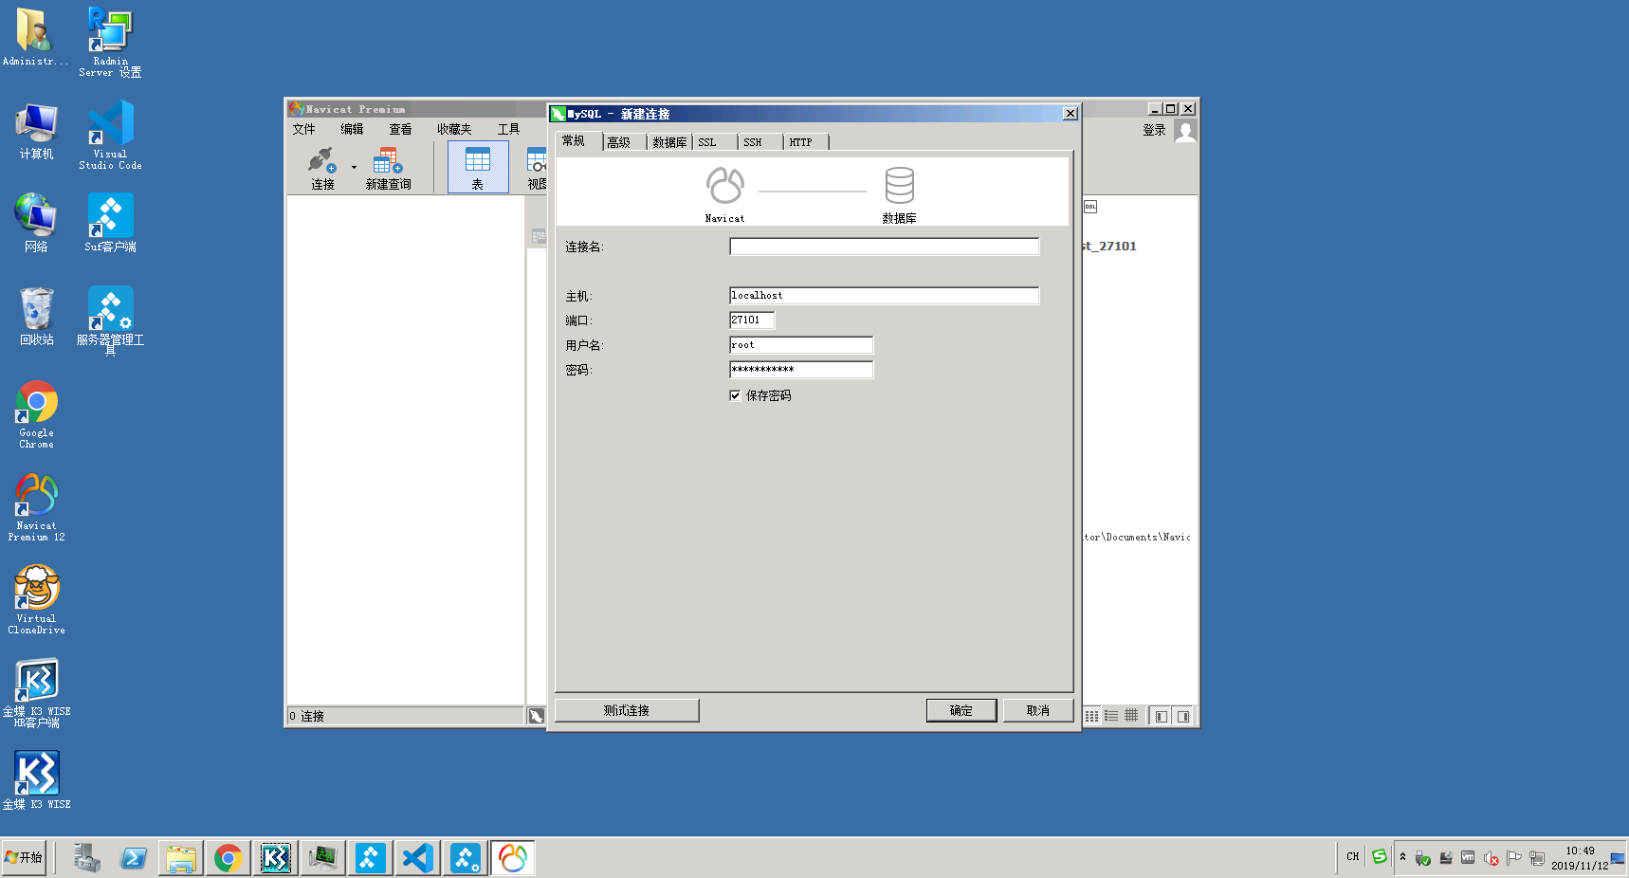
Task: Close the MySQL 新建连接 dialog
Action: 1071,114
